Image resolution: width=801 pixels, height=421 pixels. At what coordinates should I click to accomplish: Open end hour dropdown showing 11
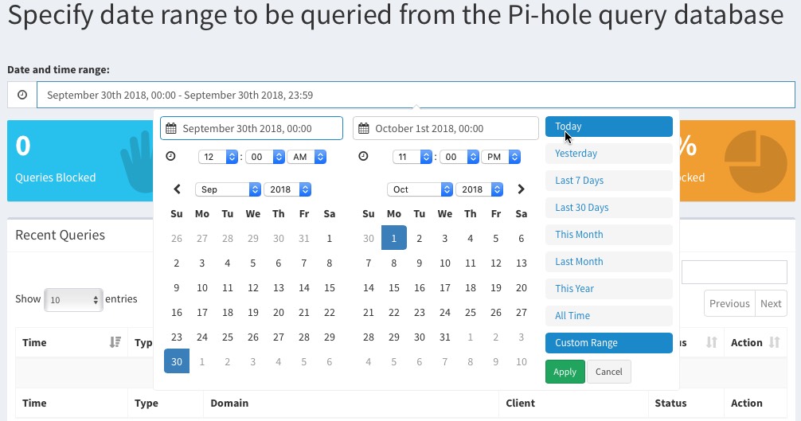tap(412, 157)
